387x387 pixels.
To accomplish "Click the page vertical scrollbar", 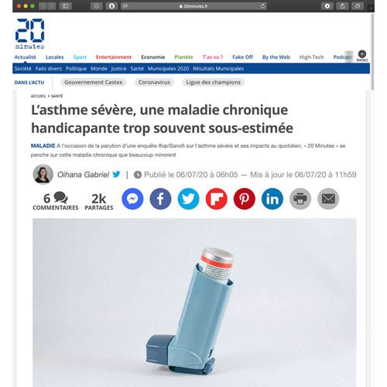I will pyautogui.click(x=372, y=52).
